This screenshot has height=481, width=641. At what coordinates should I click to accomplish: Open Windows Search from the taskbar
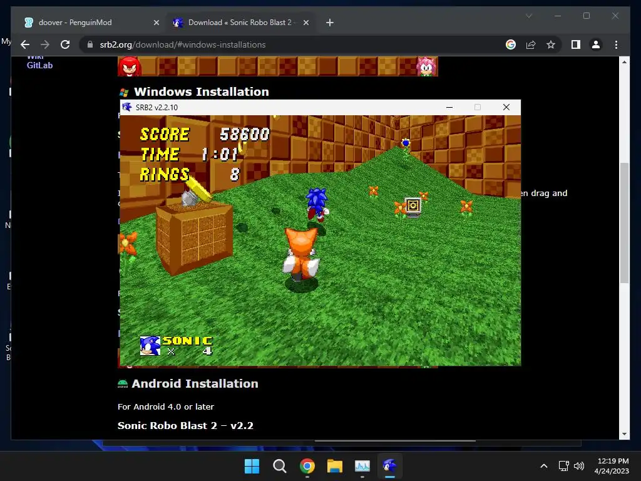[280, 466]
